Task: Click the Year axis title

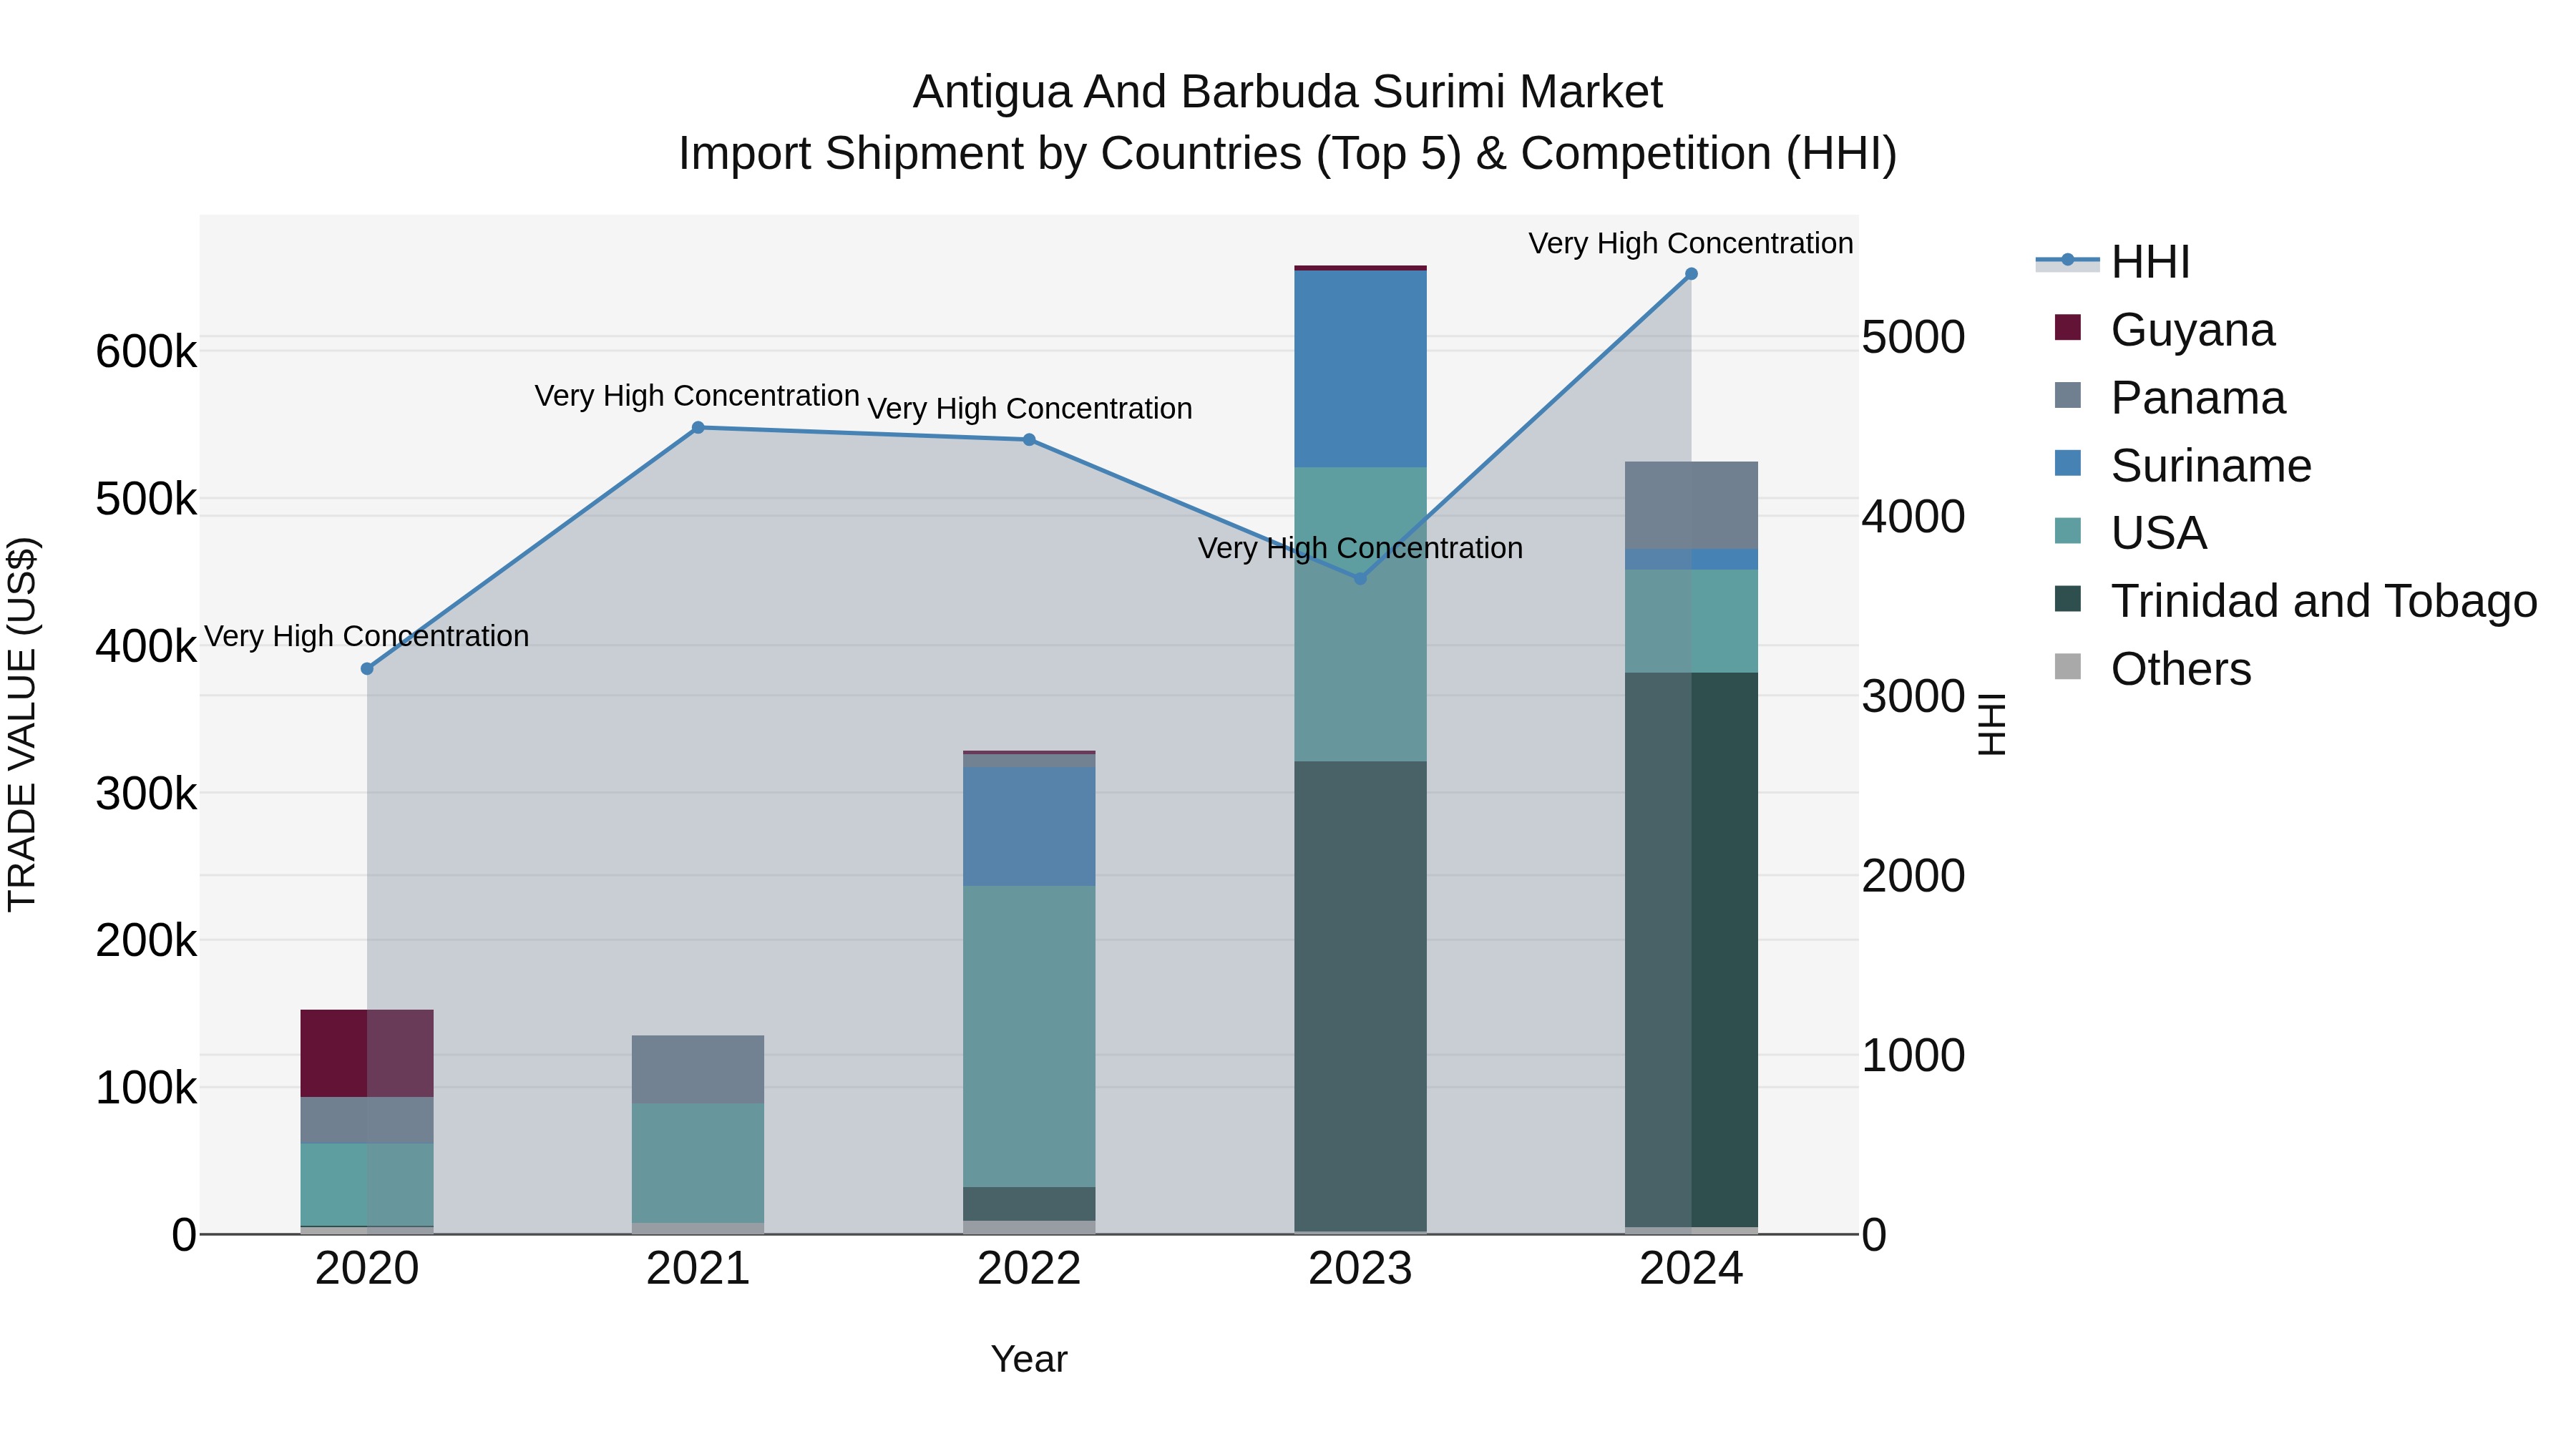Action: (x=1029, y=1360)
